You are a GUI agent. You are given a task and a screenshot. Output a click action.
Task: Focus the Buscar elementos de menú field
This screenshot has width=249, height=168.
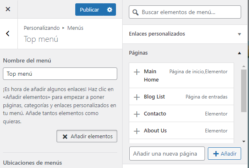coord(185,12)
